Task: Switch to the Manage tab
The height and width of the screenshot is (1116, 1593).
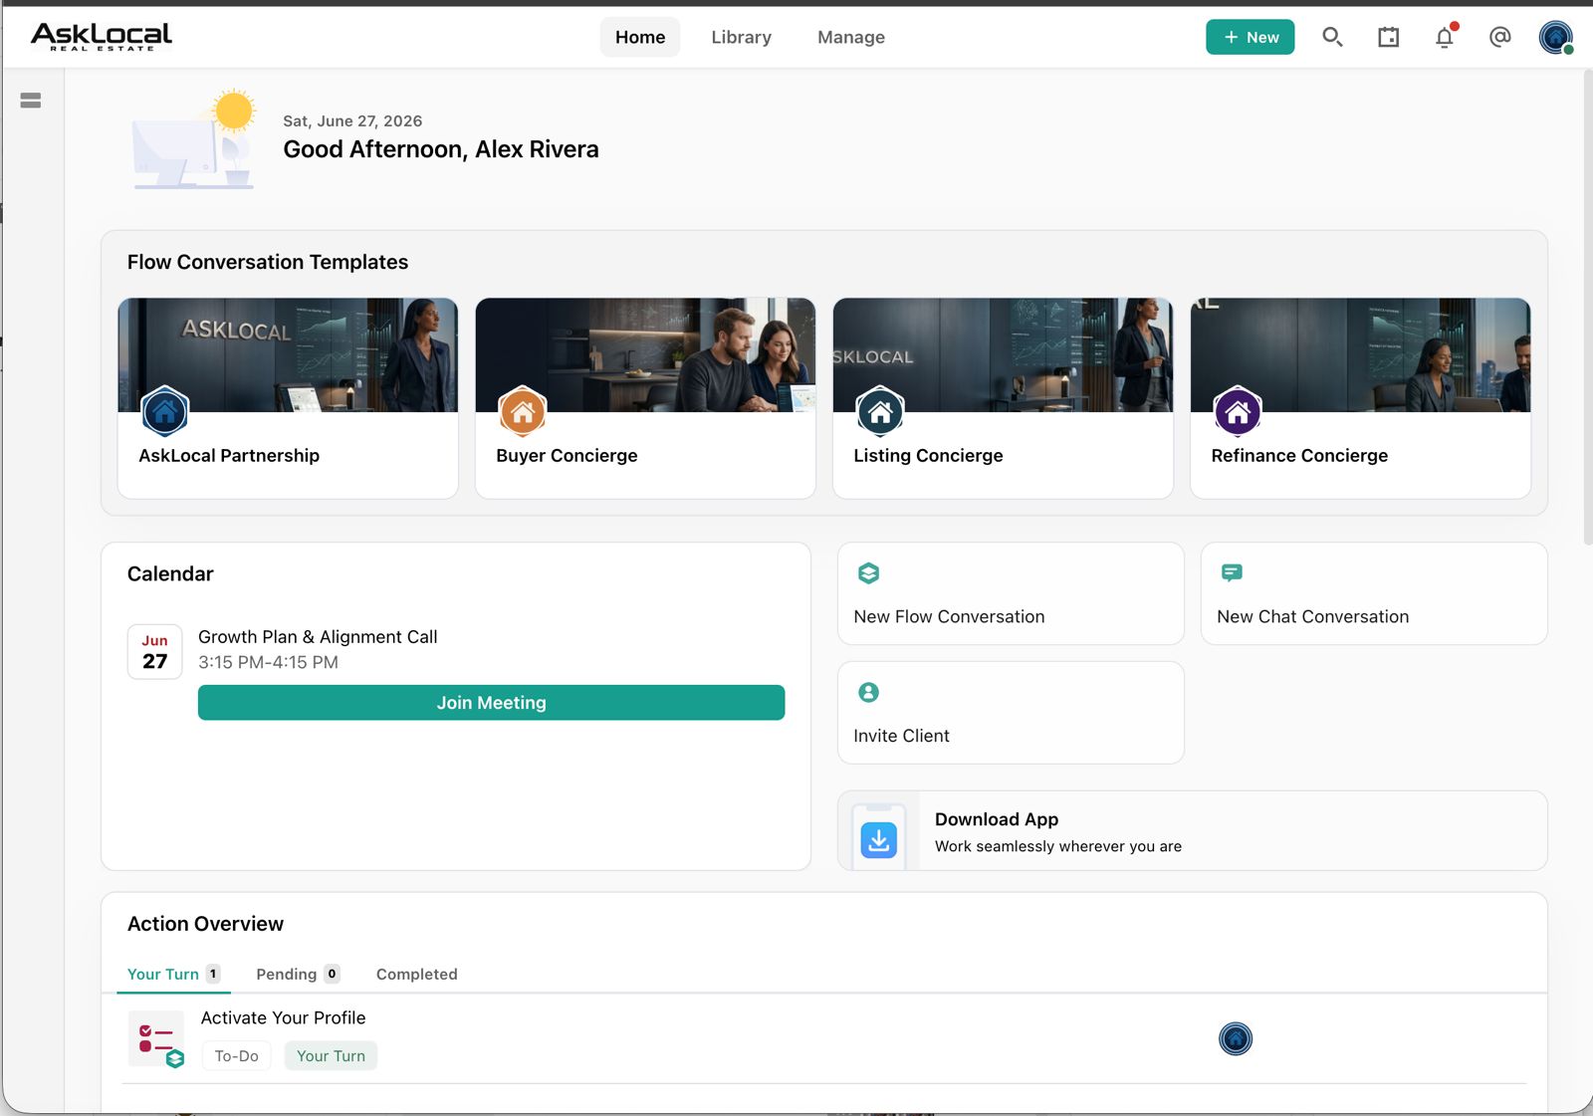Action: click(851, 37)
